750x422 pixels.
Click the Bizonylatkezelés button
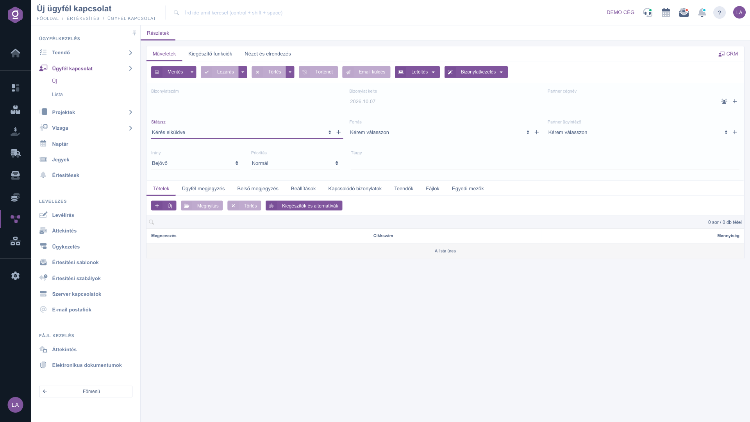tap(476, 72)
